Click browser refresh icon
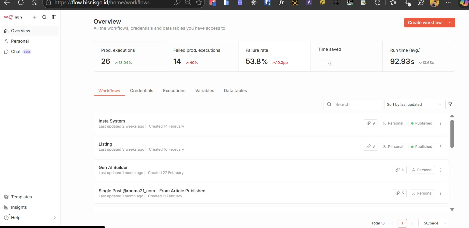 (21, 3)
